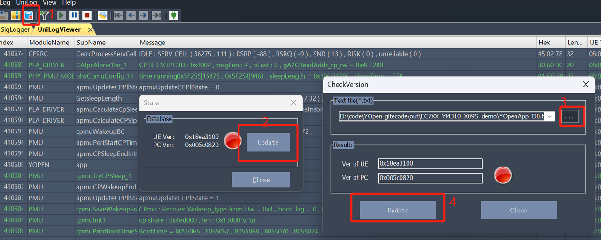The height and width of the screenshot is (240, 601).
Task: Open the View menu
Action: coord(50,3)
